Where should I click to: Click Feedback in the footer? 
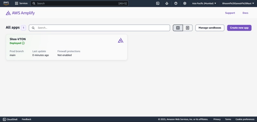pyautogui.click(x=26, y=119)
